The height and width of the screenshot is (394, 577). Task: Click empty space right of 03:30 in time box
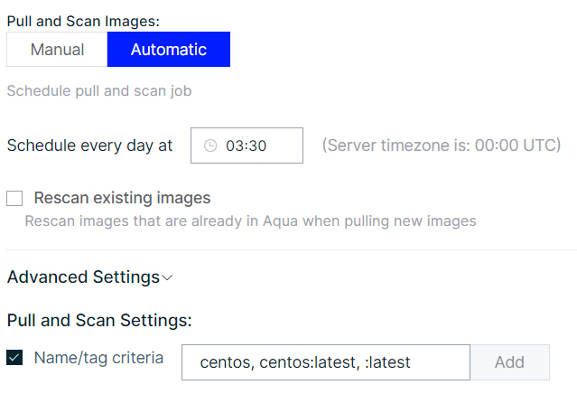(284, 145)
